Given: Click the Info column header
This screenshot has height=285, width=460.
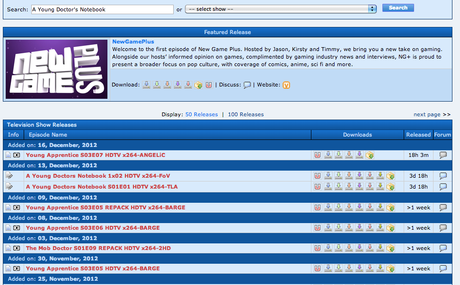Looking at the screenshot, I should tap(13, 135).
